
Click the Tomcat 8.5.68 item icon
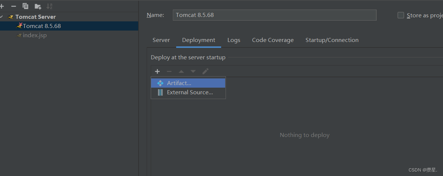point(20,26)
